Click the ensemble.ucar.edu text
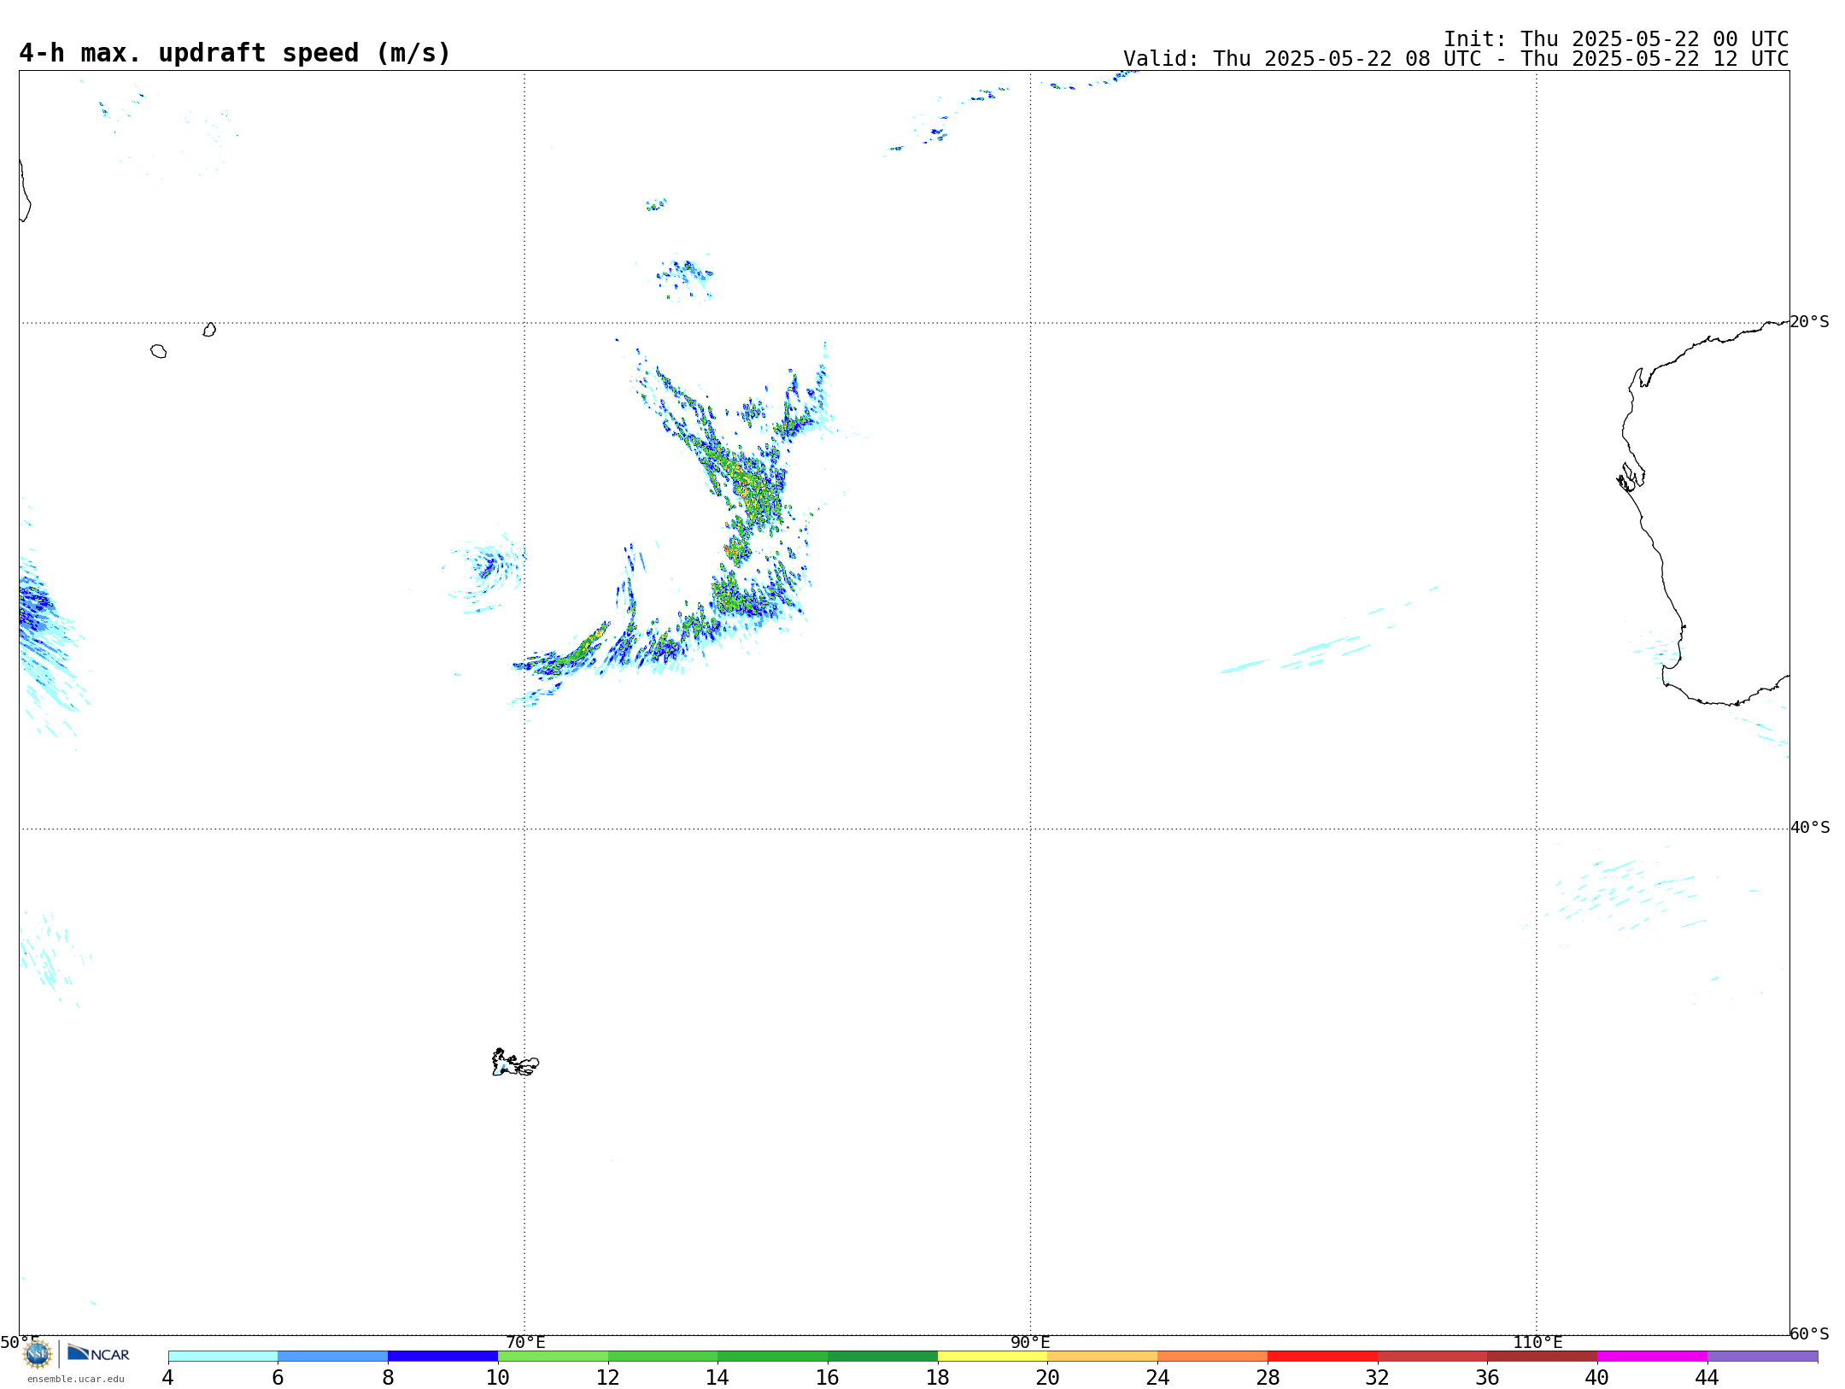Viewport: 1845px width, 1389px height. click(76, 1379)
